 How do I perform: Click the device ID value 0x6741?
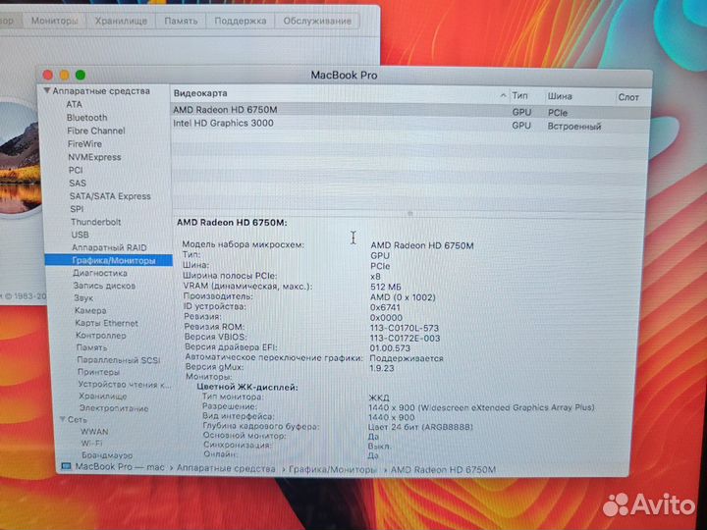tap(385, 307)
